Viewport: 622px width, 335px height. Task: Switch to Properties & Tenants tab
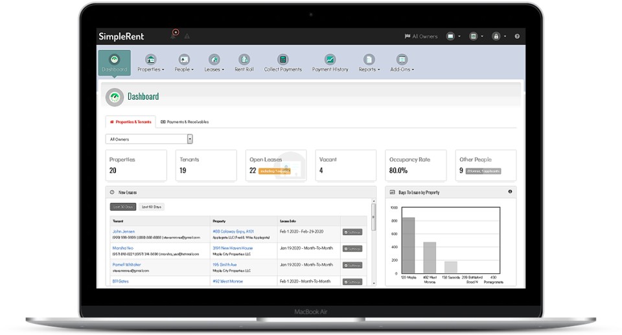130,122
